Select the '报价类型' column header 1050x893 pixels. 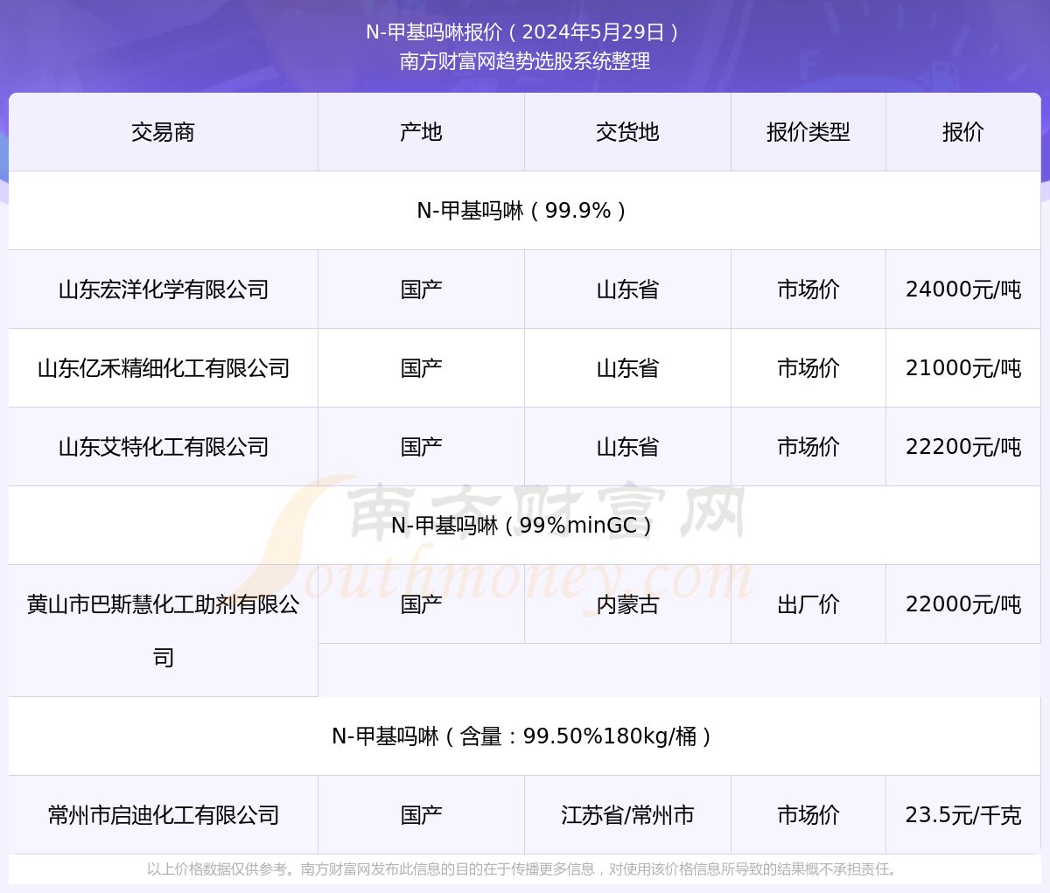click(x=808, y=132)
